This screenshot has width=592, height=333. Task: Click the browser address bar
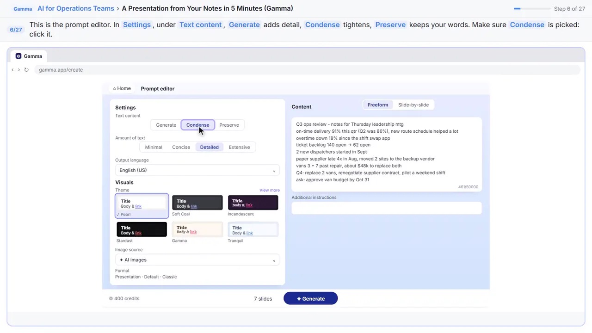pos(307,70)
